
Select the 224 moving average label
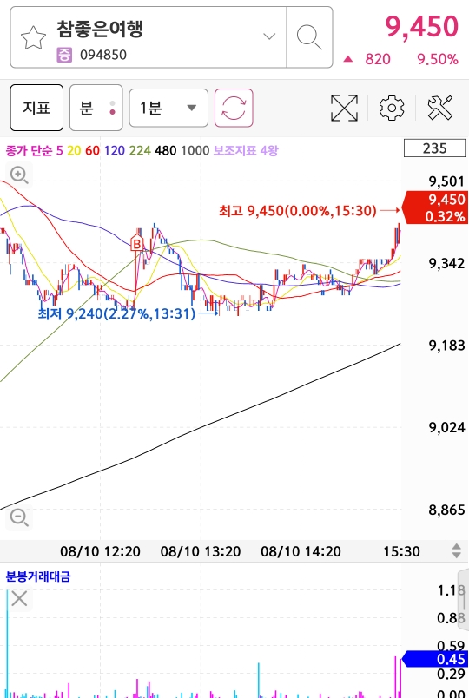coord(140,150)
